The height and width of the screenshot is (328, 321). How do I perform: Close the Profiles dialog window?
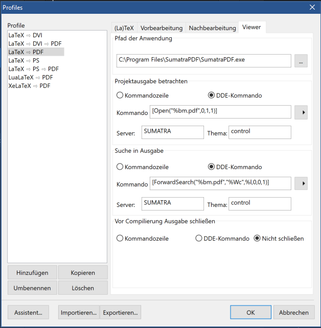[312, 7]
